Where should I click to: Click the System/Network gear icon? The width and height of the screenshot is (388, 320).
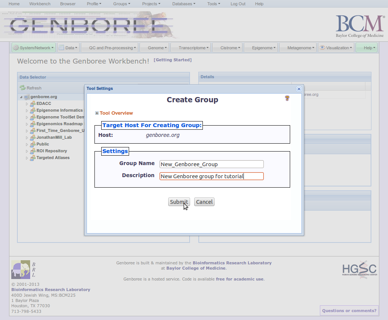coord(16,48)
